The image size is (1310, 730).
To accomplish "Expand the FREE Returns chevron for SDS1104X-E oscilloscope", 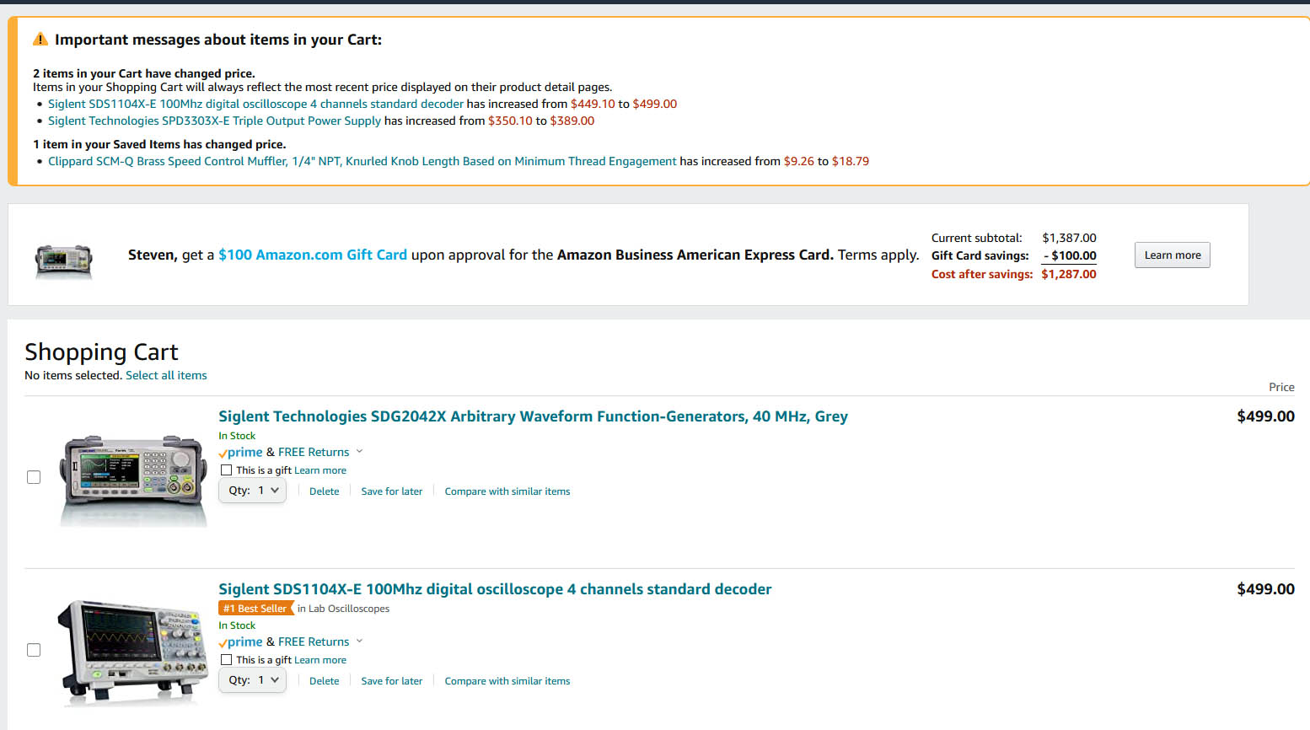I will (x=359, y=641).
